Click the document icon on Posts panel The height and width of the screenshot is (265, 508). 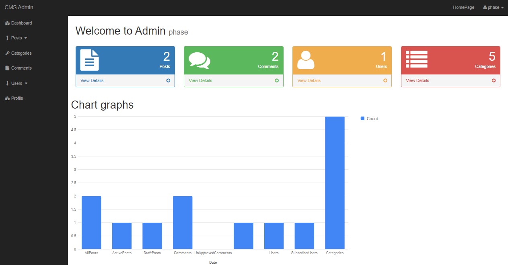click(89, 60)
